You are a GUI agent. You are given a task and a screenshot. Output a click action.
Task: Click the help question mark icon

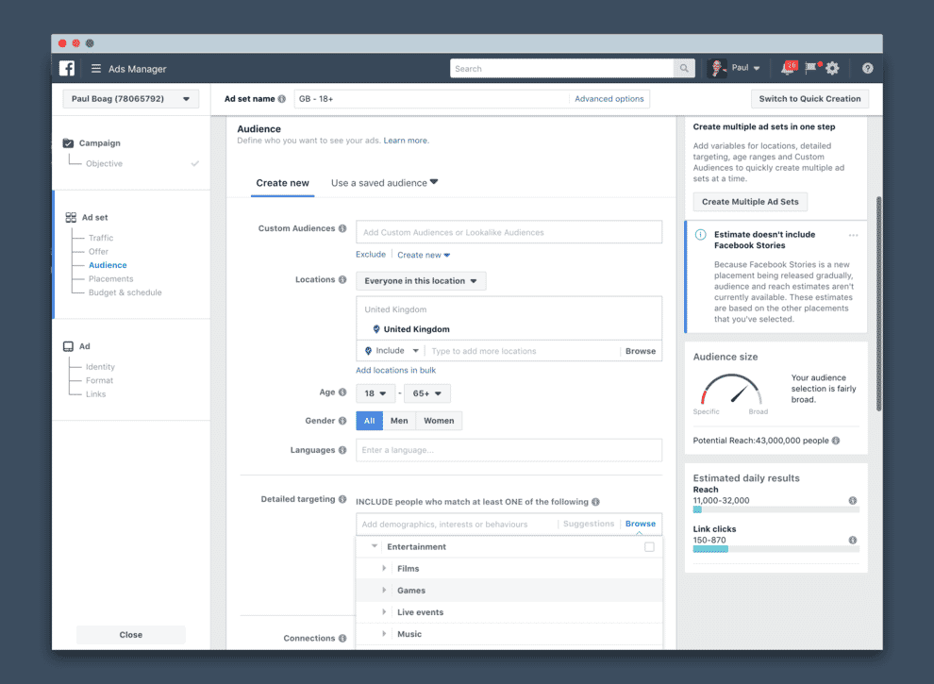click(x=867, y=69)
